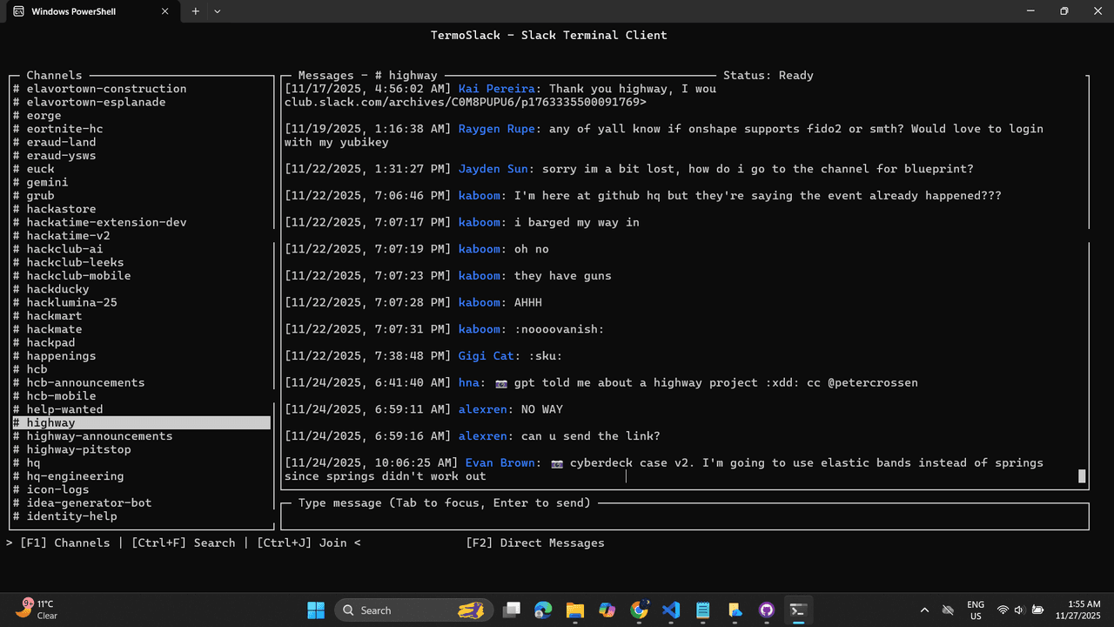The image size is (1114, 627).
Task: Open the Windows Start menu
Action: [316, 610]
